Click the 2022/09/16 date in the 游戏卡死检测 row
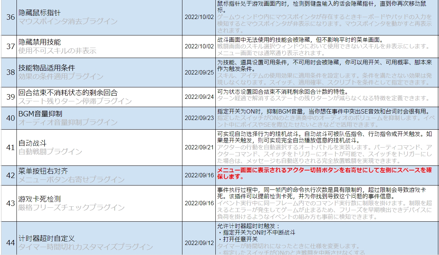The image size is (439, 255). tap(199, 203)
